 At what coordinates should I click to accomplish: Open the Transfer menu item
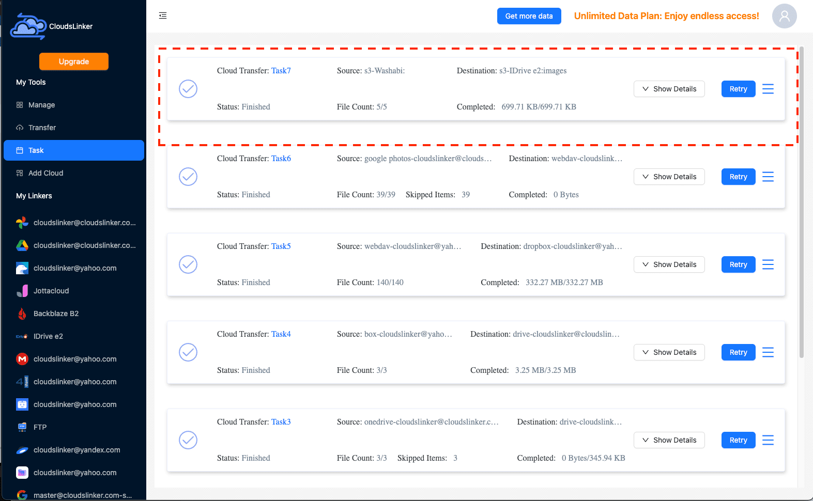pos(74,128)
